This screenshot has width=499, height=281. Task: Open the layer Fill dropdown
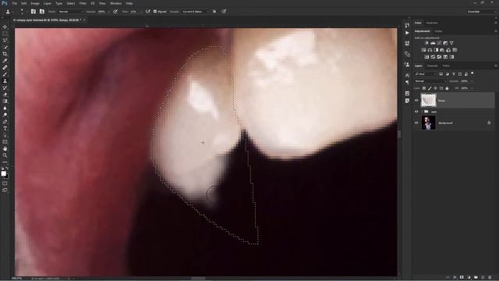472,88
